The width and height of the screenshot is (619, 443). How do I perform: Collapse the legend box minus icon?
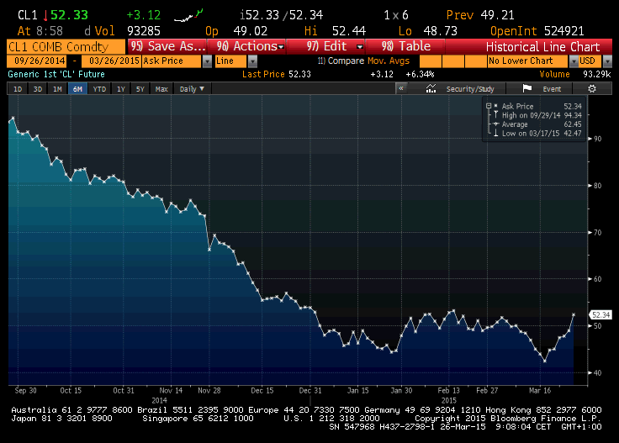489,106
